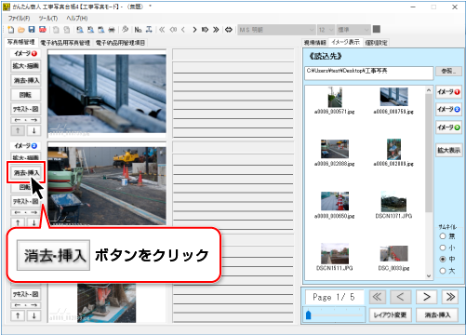Click イメージ1 button in right panel
The image size is (466, 335).
pyautogui.click(x=448, y=92)
